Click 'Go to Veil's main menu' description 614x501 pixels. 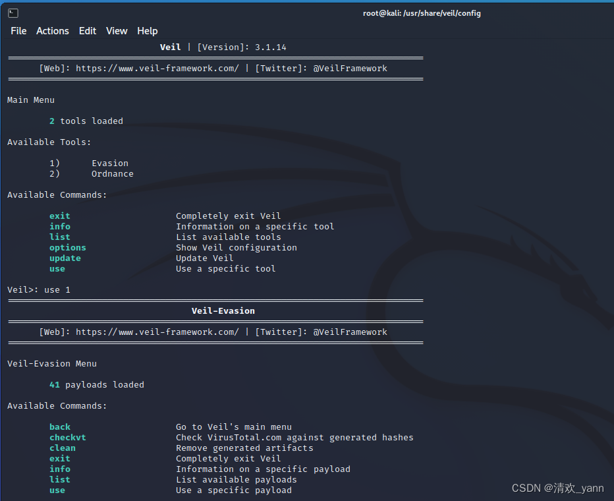coord(234,427)
